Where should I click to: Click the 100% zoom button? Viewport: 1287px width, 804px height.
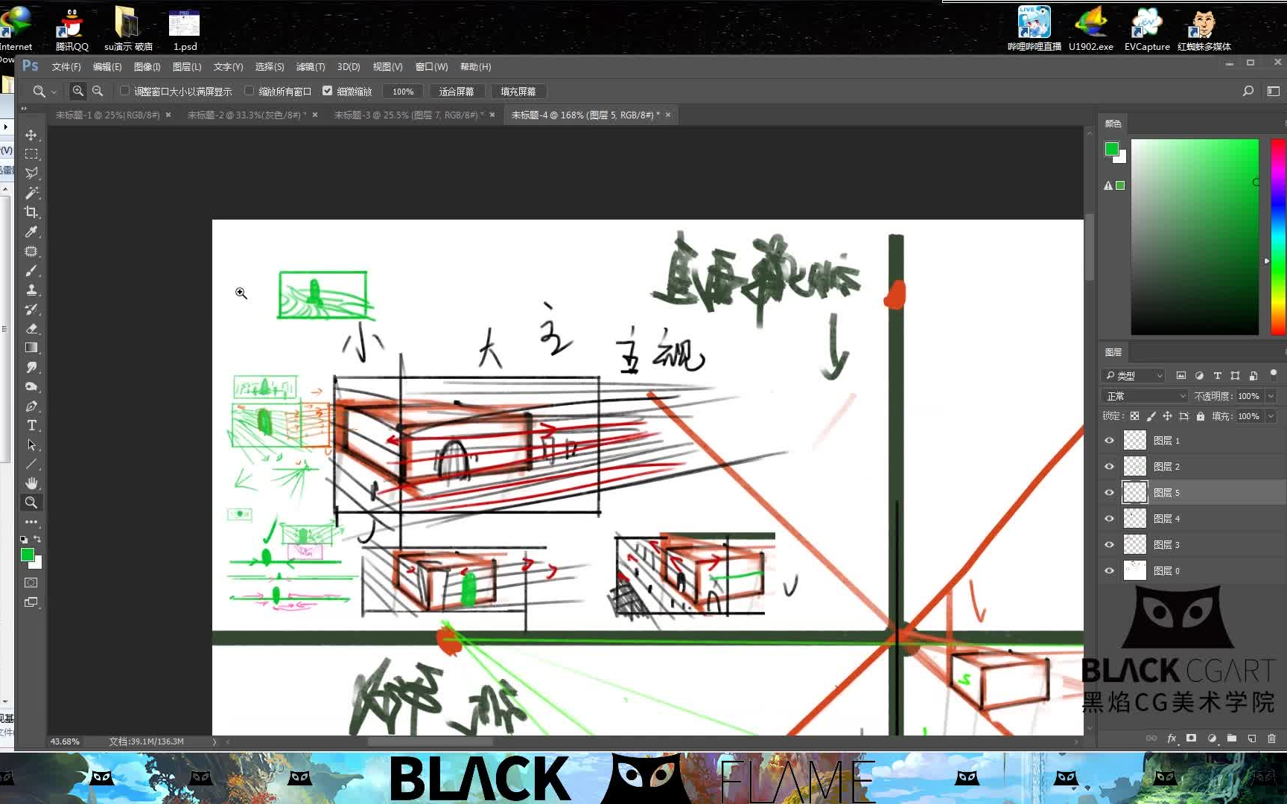pos(403,91)
